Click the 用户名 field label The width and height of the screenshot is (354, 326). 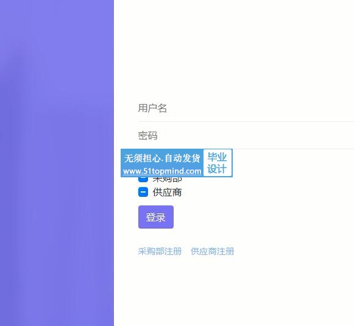[152, 108]
